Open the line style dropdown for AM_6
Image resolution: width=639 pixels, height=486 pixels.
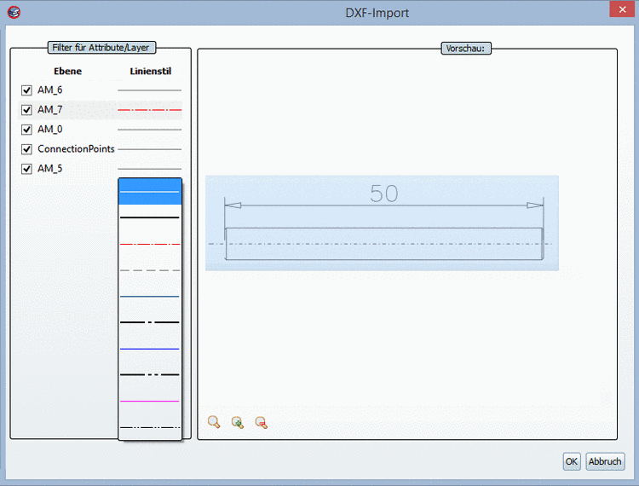click(150, 90)
